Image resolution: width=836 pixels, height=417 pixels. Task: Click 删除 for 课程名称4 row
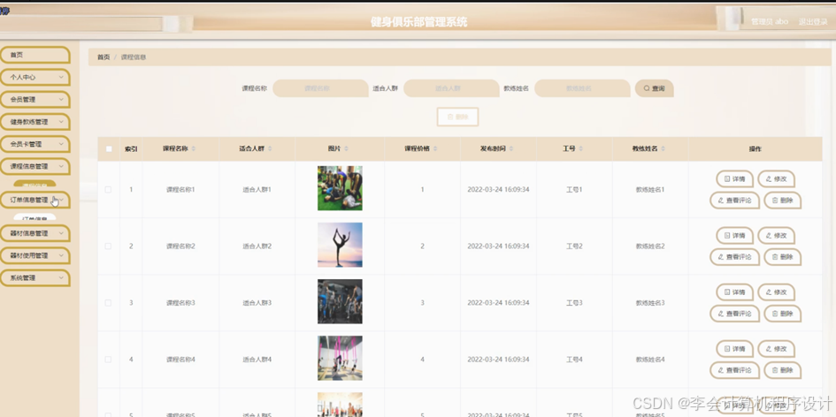782,371
